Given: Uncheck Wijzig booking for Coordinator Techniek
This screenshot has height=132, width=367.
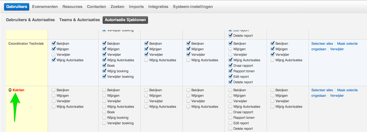Looking at the screenshot, I should point(104,71).
